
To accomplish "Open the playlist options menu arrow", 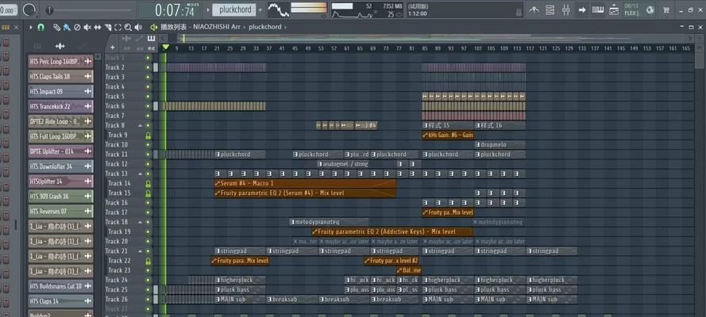I will click(x=31, y=28).
